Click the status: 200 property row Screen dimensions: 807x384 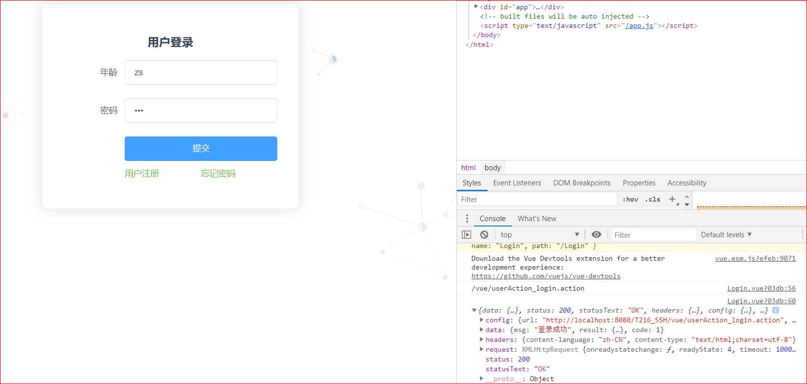[x=508, y=359]
